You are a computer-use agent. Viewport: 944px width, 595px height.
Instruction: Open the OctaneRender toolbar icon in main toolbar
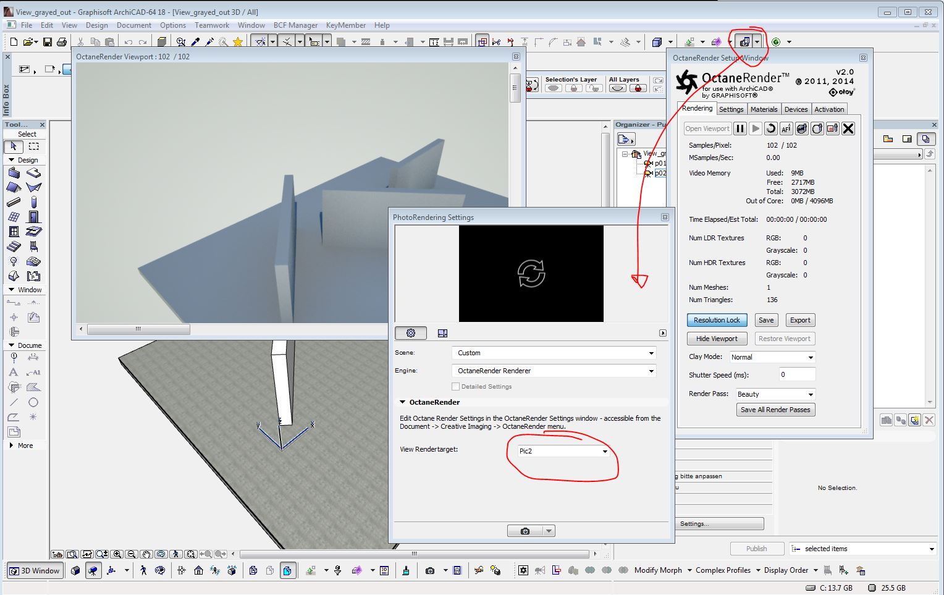click(745, 42)
